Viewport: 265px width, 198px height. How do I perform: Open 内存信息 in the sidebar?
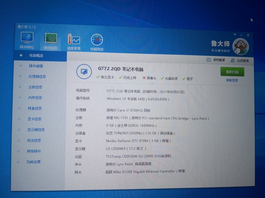35,98
